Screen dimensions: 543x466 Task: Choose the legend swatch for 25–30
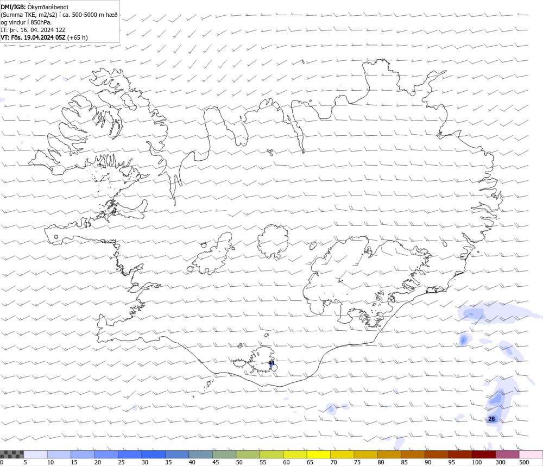pos(130,455)
